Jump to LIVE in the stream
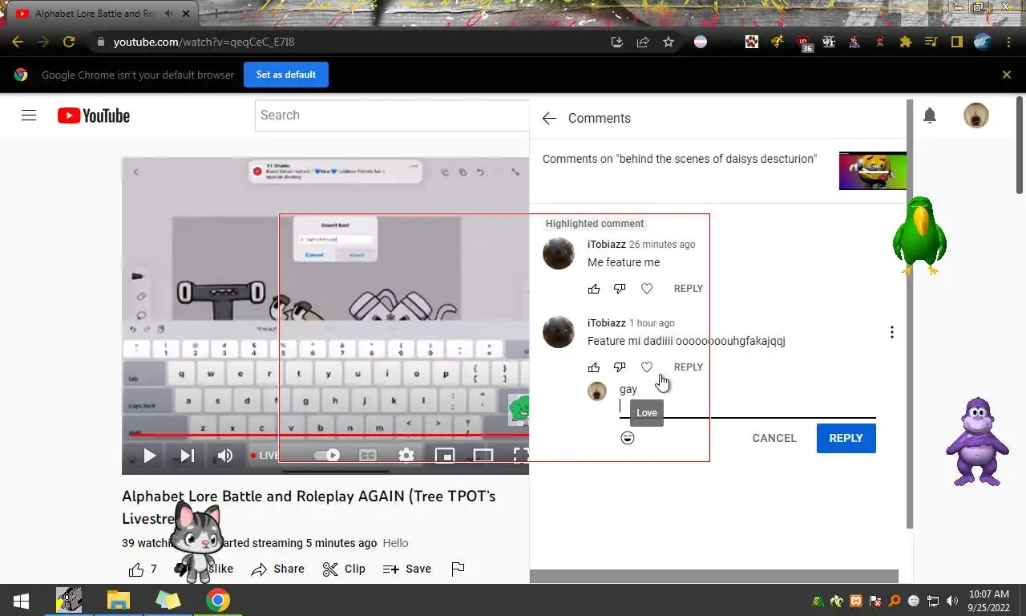The width and height of the screenshot is (1026, 616). coord(265,456)
